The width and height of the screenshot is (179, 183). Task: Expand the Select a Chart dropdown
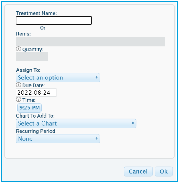[76, 123]
